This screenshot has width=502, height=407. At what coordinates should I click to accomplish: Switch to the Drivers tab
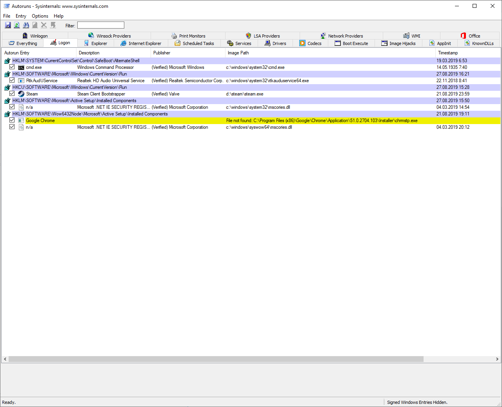click(275, 43)
